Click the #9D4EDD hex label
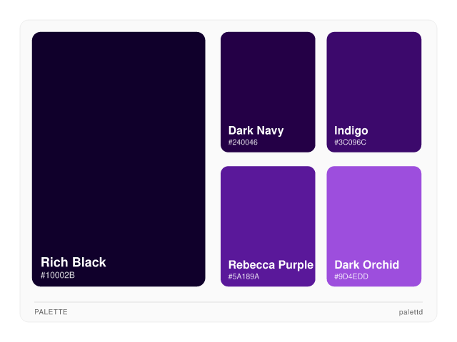This screenshot has width=457, height=342. (351, 276)
